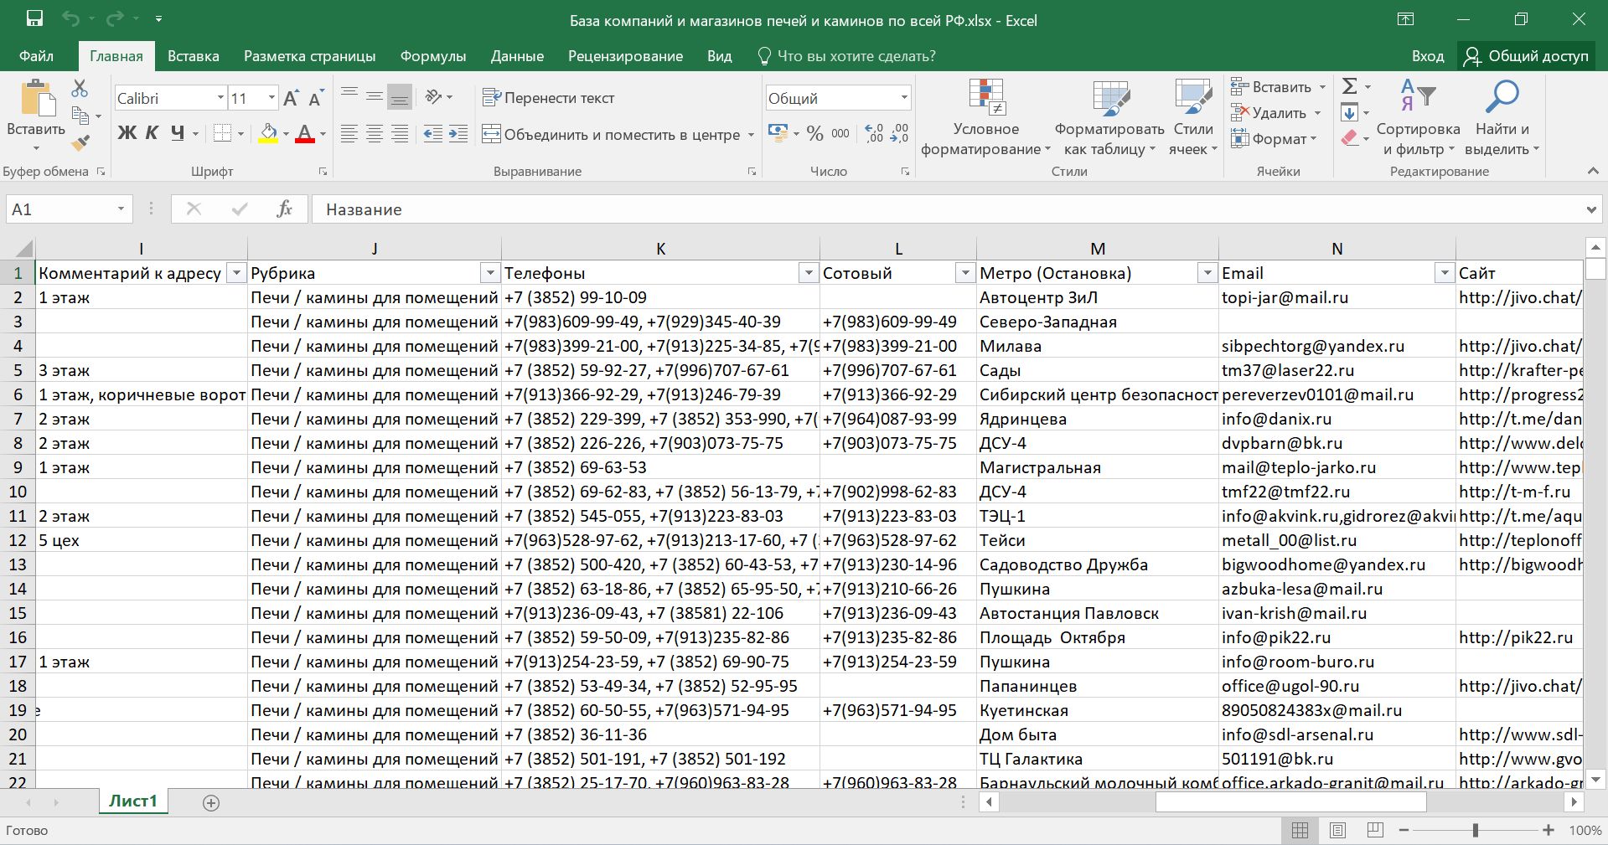Click the AutoSum sigma icon
Viewport: 1608px width, 845px height.
coord(1349,86)
